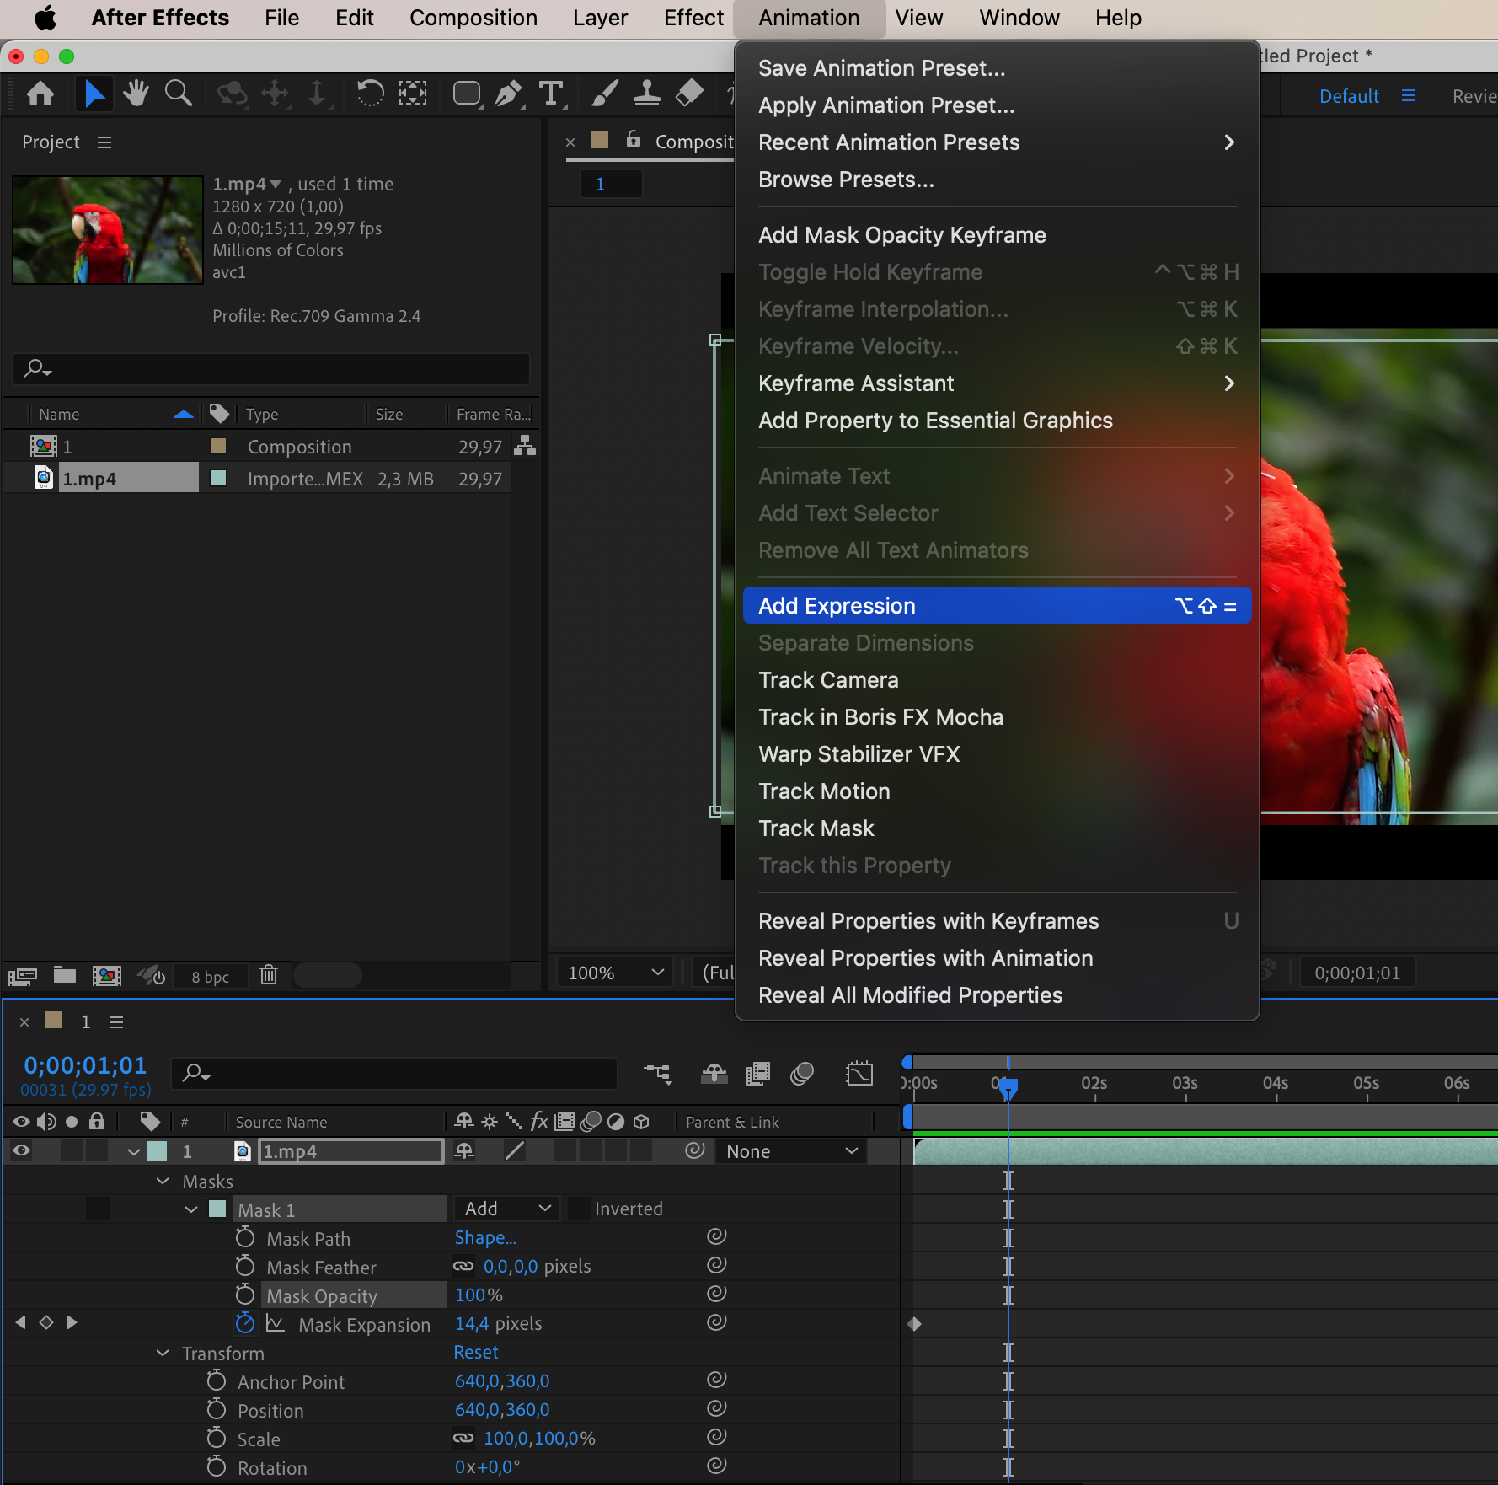1498x1485 pixels.
Task: Select the Pan Behind anchor tool
Action: coord(413,93)
